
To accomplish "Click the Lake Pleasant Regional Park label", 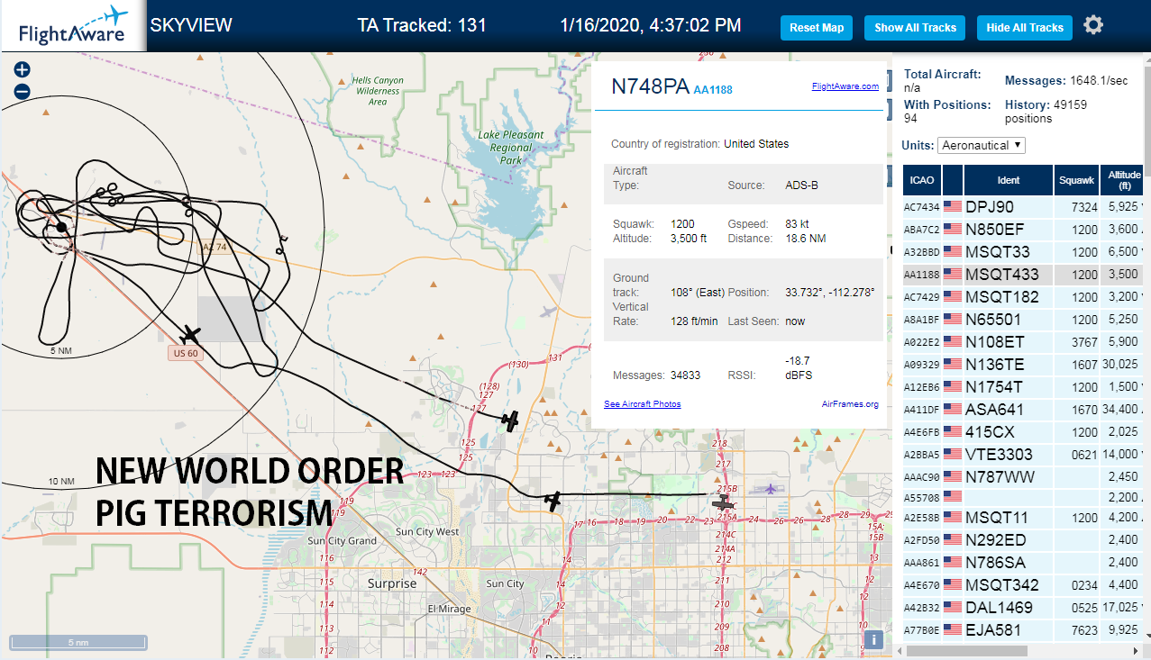I will (x=511, y=148).
